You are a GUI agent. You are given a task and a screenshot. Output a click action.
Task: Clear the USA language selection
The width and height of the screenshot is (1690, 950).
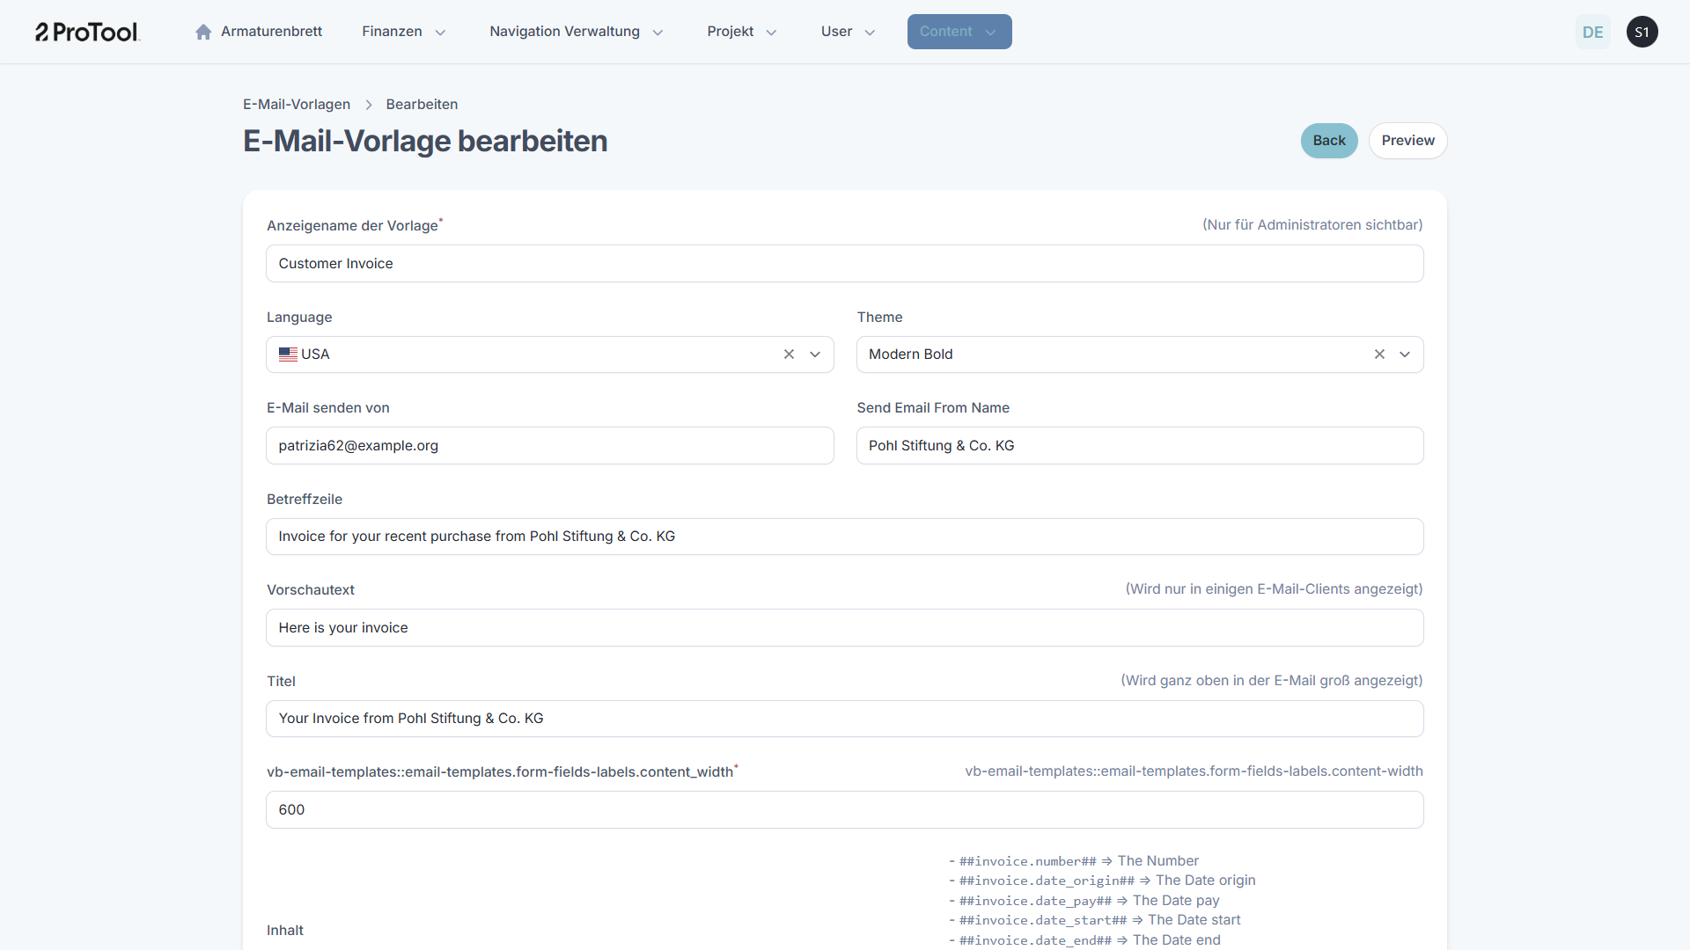pyautogui.click(x=789, y=354)
